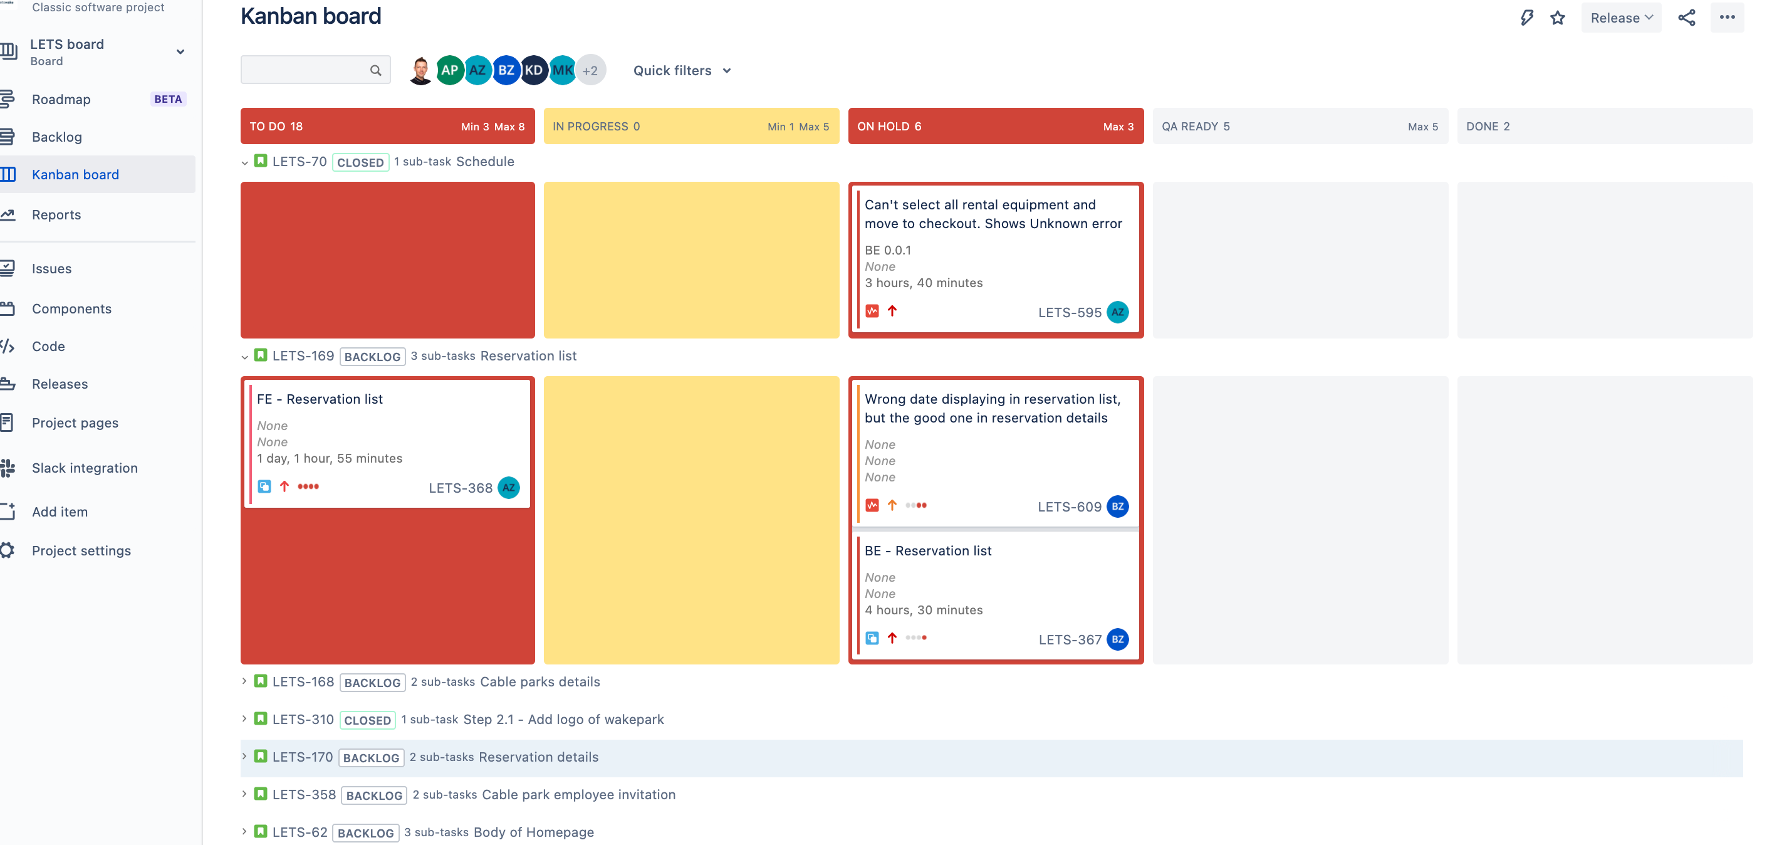Image resolution: width=1767 pixels, height=845 pixels.
Task: Filter by AP assignee avatar
Action: [x=449, y=70]
